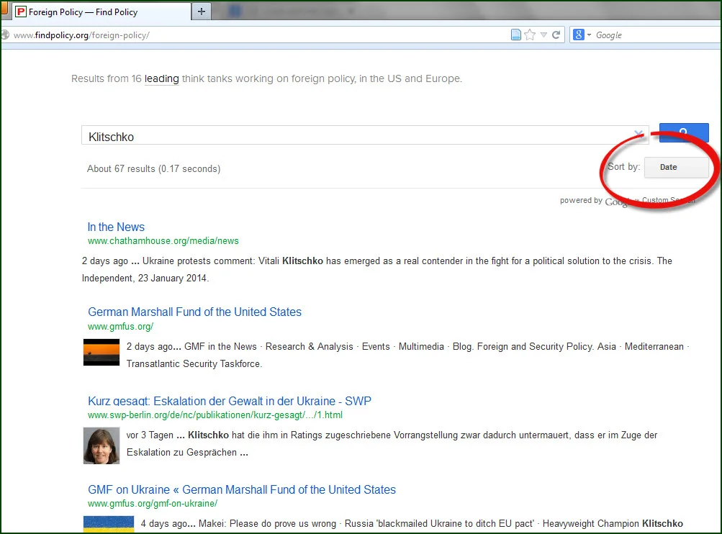The width and height of the screenshot is (722, 534).
Task: Click 'About 67 results (0.17 seconds)' text
Action: pos(154,169)
